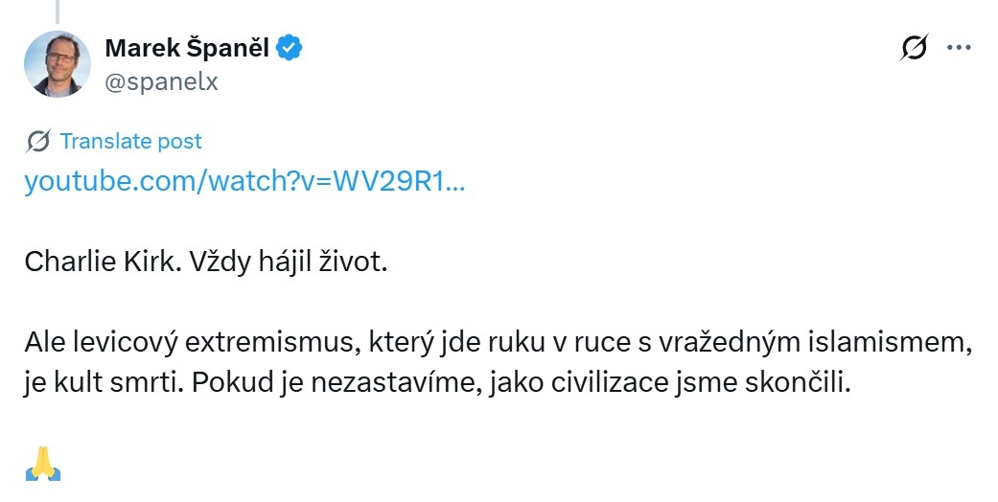The width and height of the screenshot is (998, 502).
Task: Open Marek Španěl's profile picture
Action: coord(58,63)
